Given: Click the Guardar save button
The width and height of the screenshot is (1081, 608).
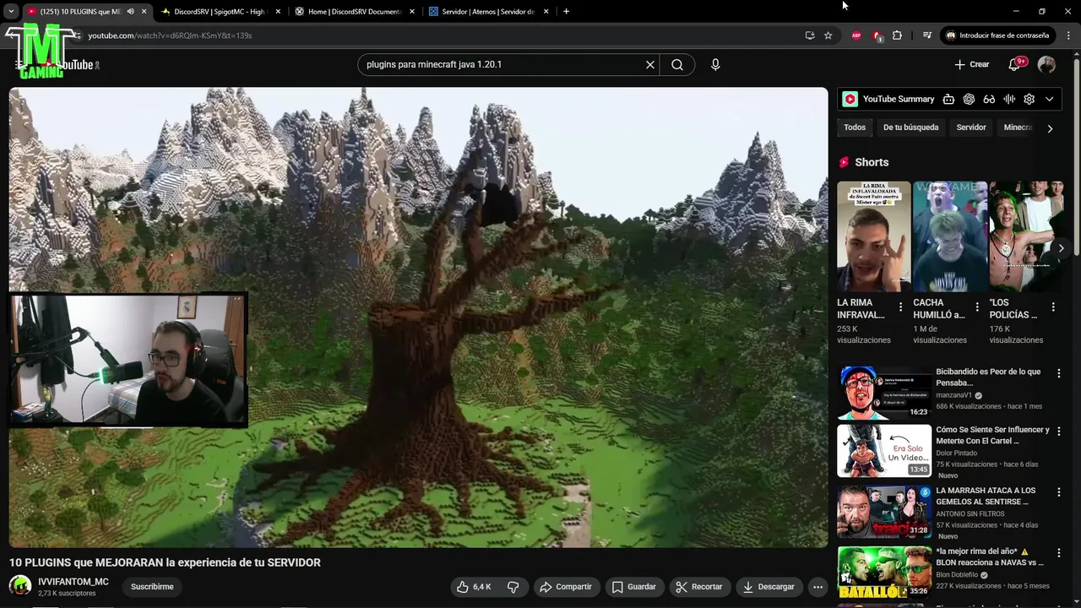Looking at the screenshot, I should click(634, 587).
